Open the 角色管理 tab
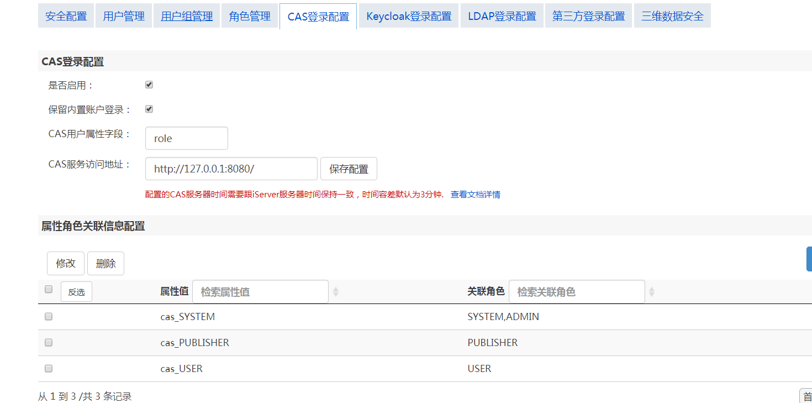 (x=250, y=16)
